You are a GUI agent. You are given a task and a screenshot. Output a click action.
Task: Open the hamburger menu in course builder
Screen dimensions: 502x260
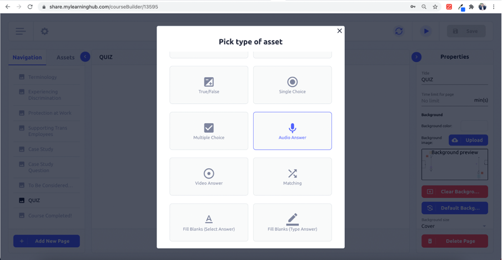point(21,31)
